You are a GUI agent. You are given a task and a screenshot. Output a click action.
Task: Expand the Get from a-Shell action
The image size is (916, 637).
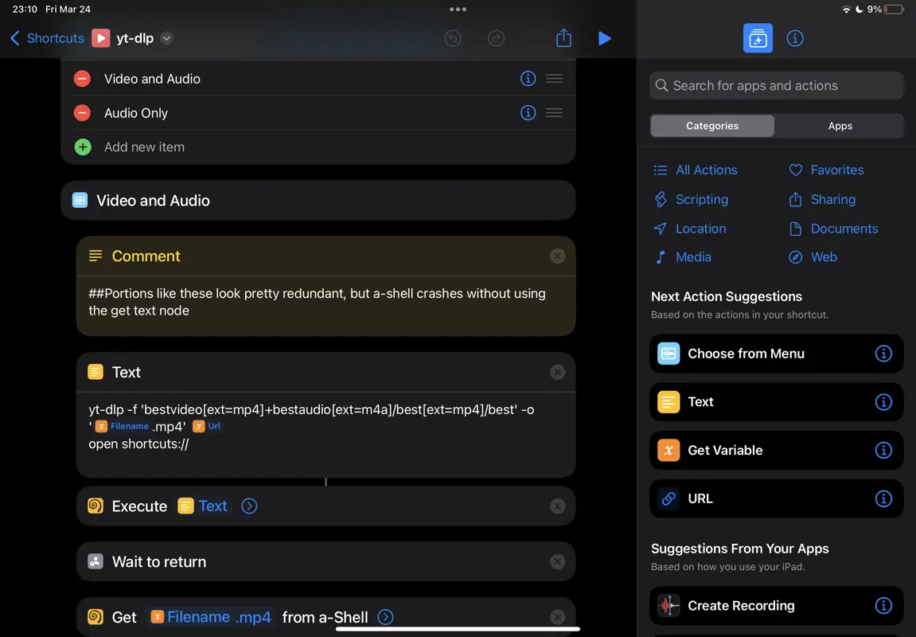(x=385, y=616)
